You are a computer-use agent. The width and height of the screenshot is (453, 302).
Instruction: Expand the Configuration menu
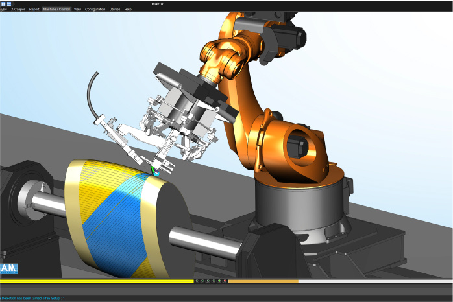tap(95, 10)
